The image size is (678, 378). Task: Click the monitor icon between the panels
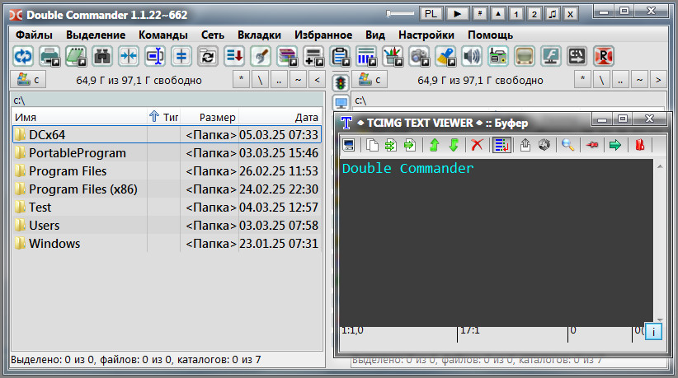click(341, 103)
